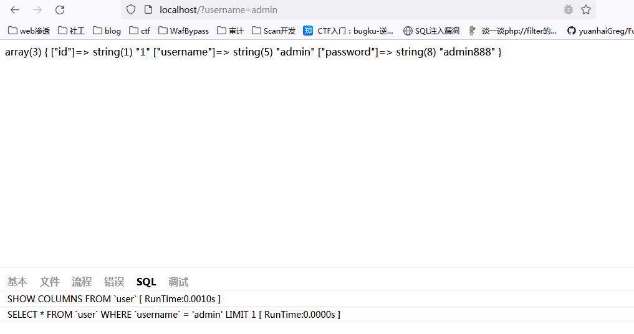Switch to the 流程 debug tab
This screenshot has height=334, width=634.
82,282
